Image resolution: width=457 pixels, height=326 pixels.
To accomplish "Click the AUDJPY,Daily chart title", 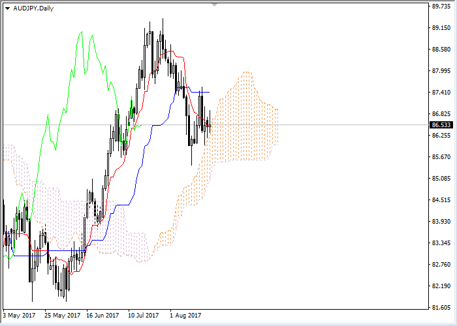I will point(33,8).
